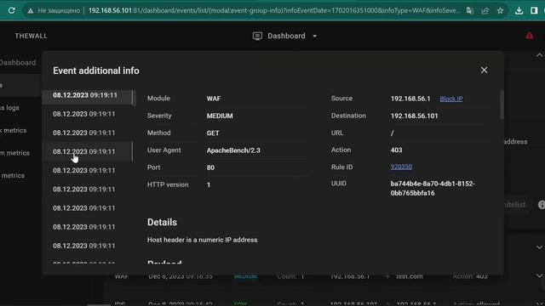Click the THEWALL logo text

(x=31, y=36)
